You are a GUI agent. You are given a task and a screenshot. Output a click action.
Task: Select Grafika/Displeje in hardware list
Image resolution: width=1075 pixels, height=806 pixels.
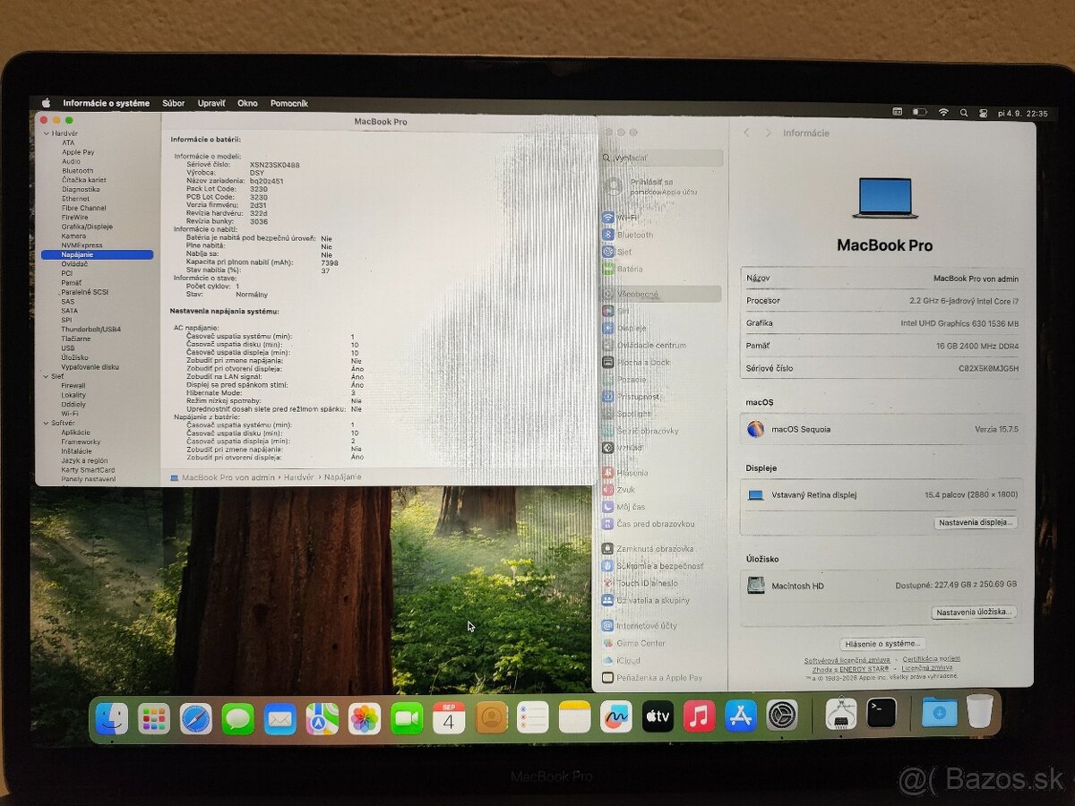coord(87,227)
